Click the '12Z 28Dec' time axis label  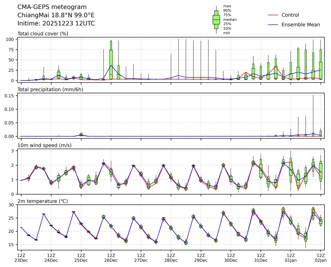click(x=171, y=258)
